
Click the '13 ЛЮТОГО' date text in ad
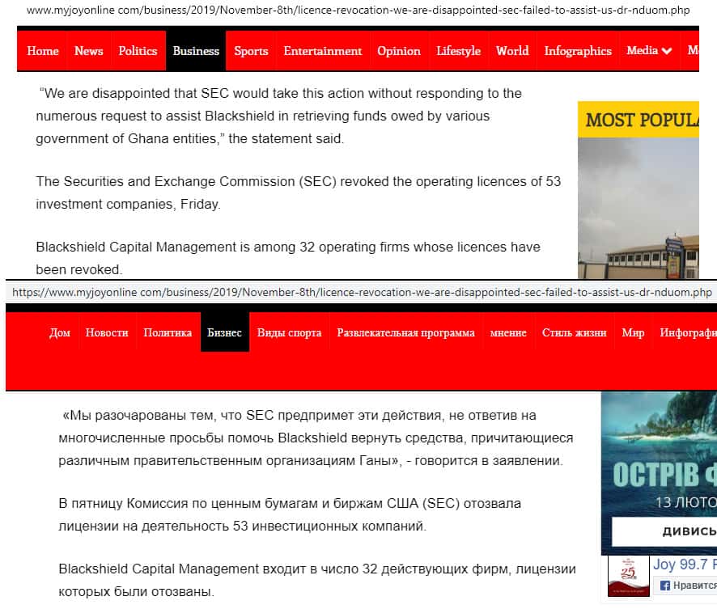(x=686, y=502)
